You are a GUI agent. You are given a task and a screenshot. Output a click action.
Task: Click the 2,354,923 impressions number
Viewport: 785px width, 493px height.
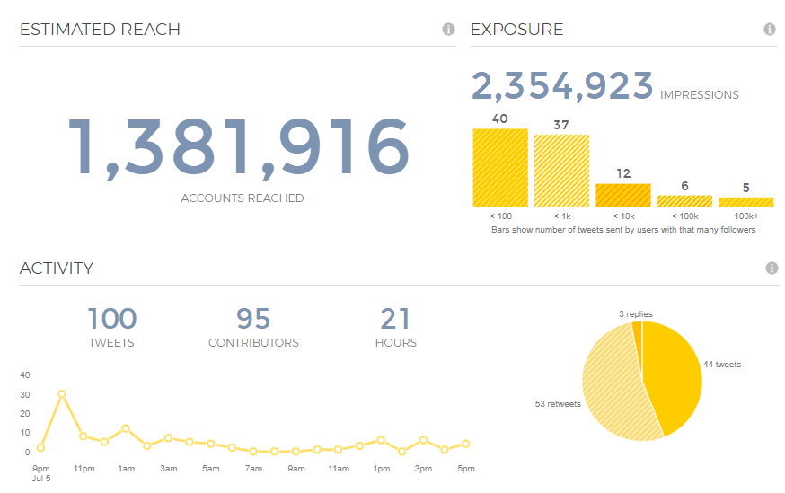pyautogui.click(x=562, y=86)
